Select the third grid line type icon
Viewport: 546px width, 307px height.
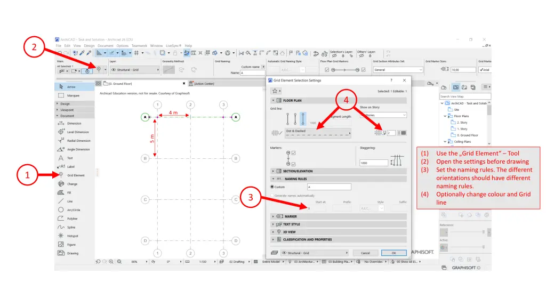coord(303,119)
